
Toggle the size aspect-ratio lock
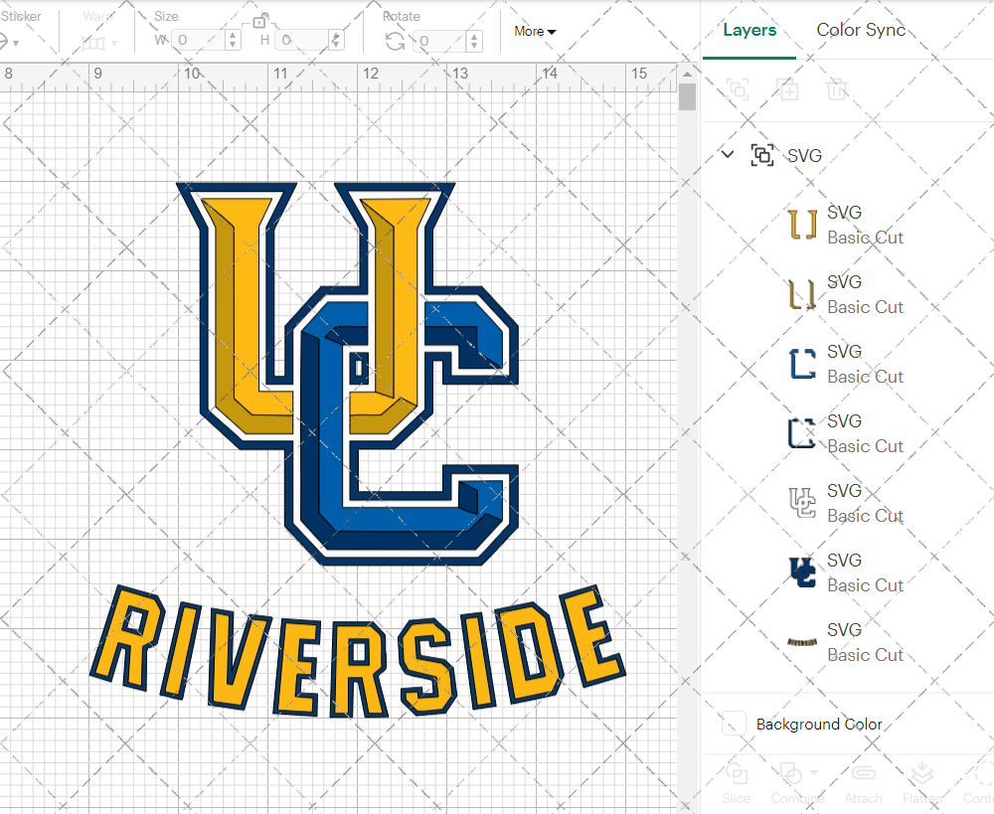click(261, 21)
